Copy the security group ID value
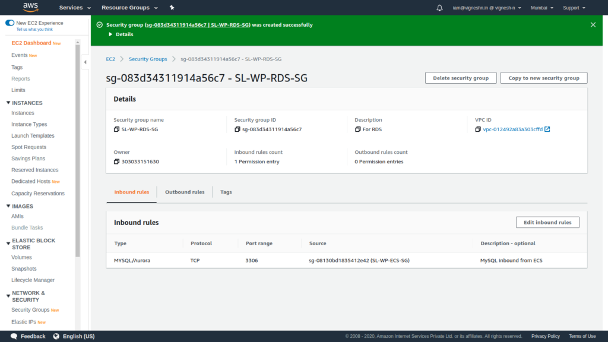Image resolution: width=608 pixels, height=342 pixels. (237, 129)
